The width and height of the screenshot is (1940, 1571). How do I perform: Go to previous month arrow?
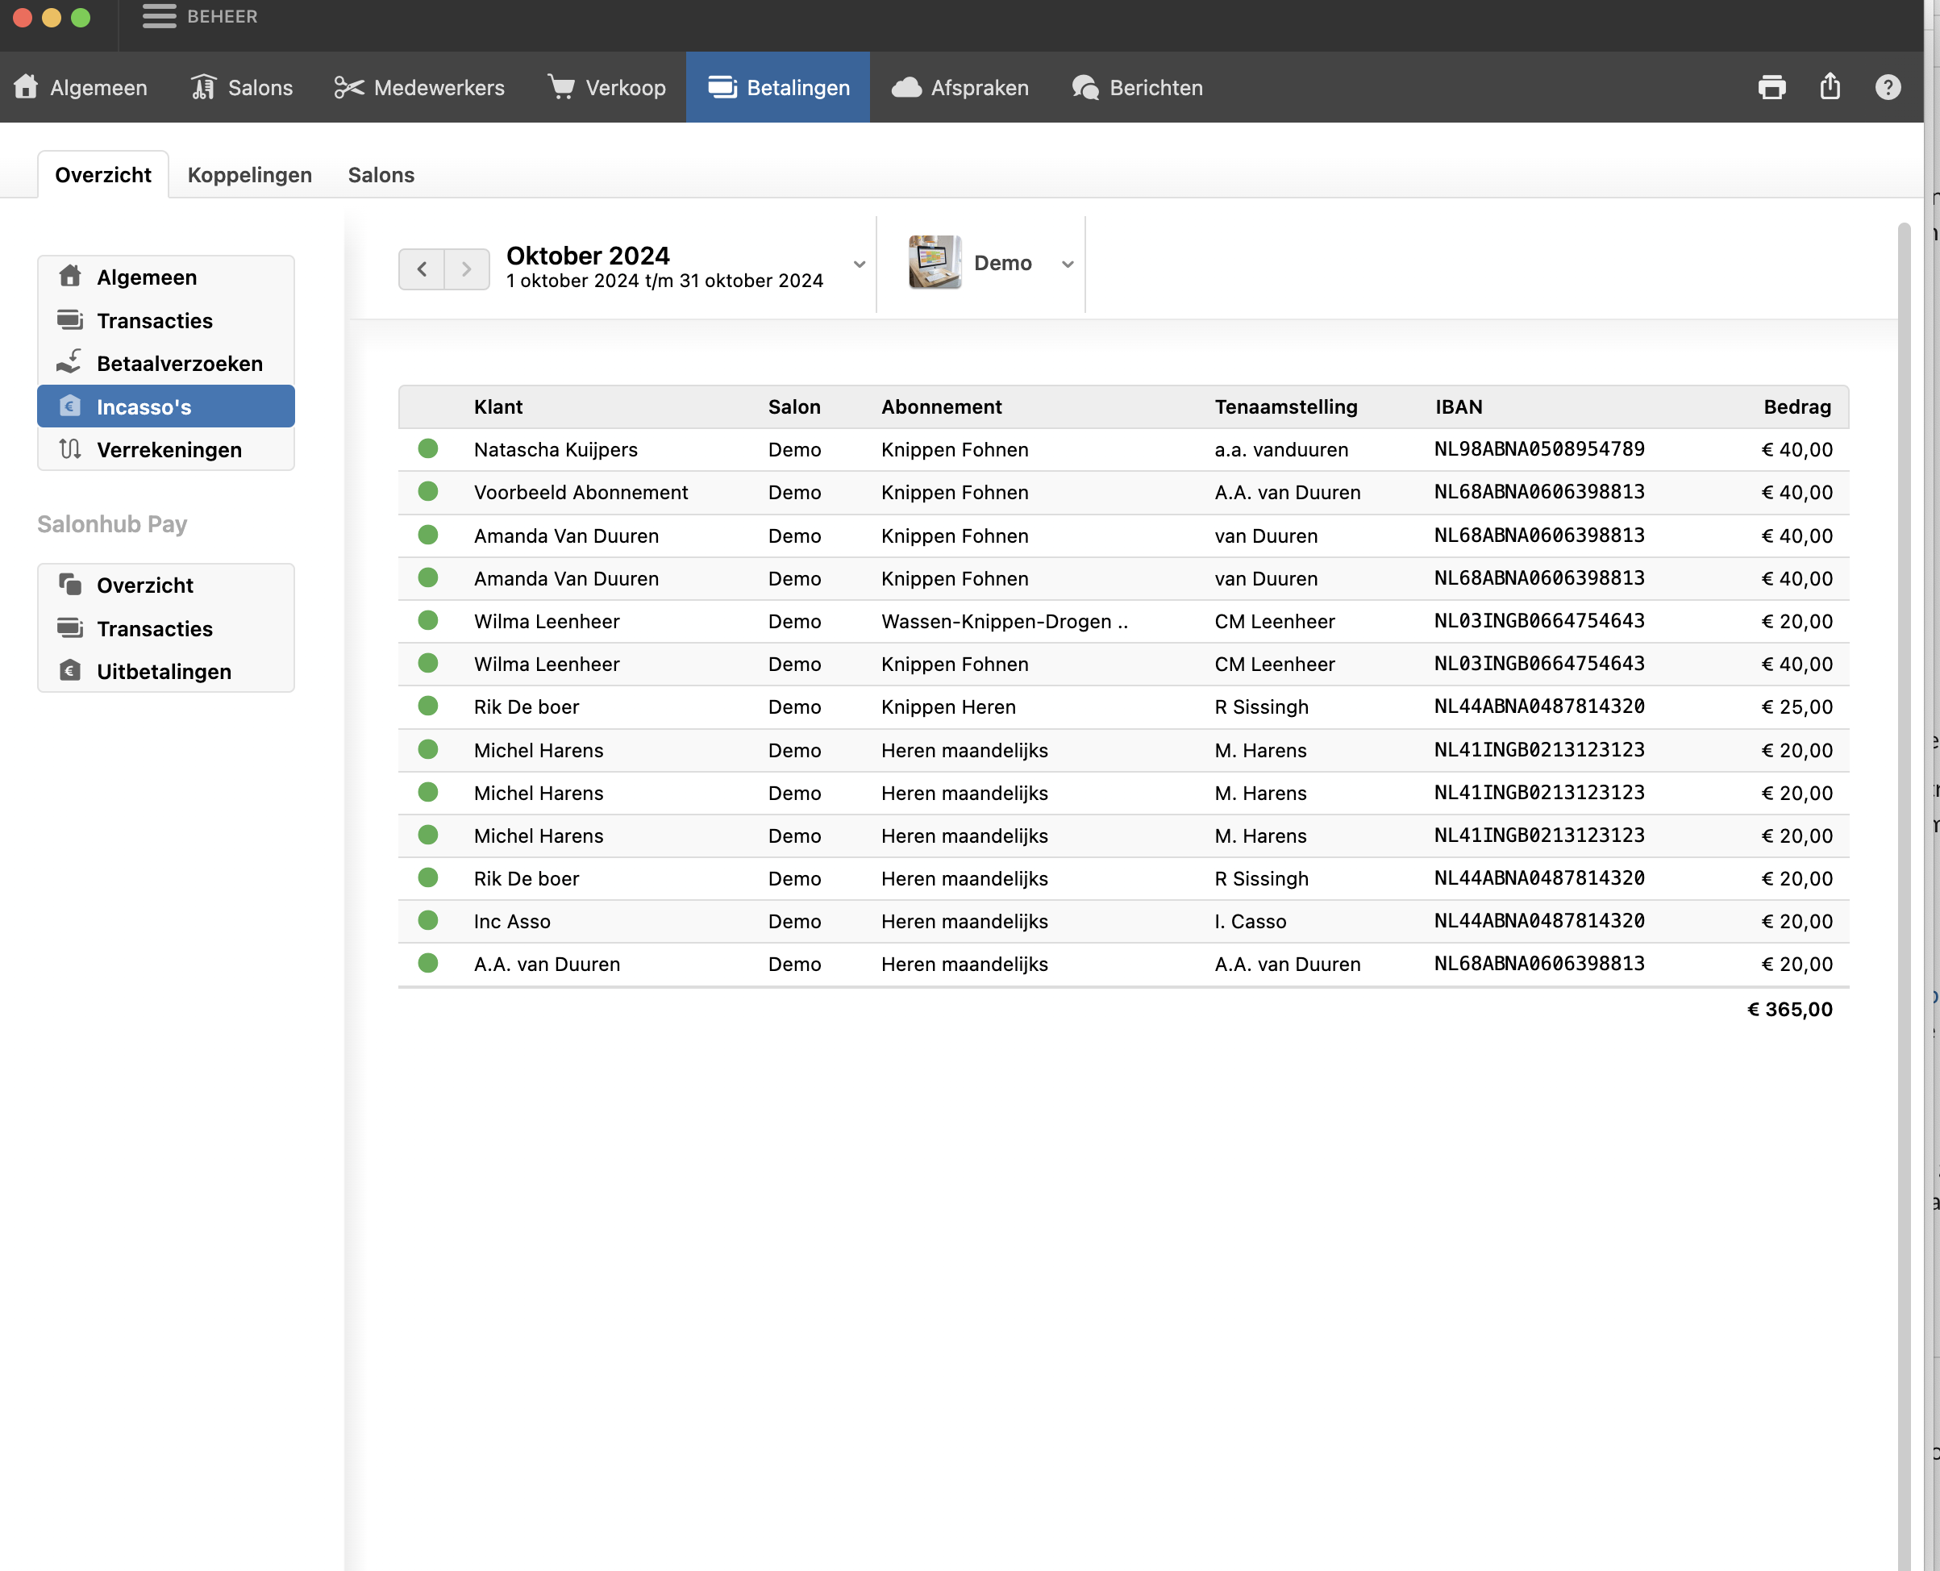pos(422,269)
